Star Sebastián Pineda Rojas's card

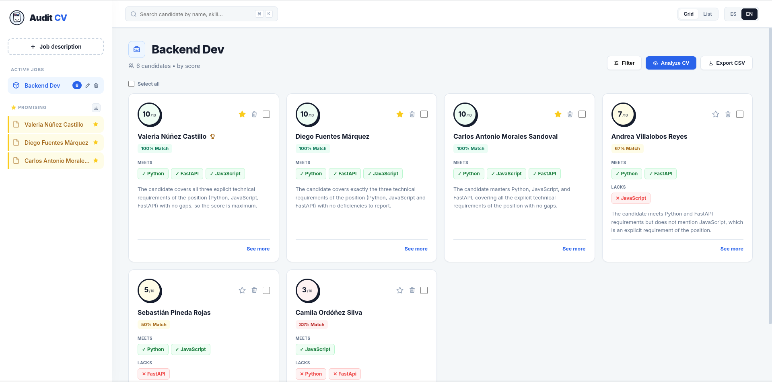[242, 290]
